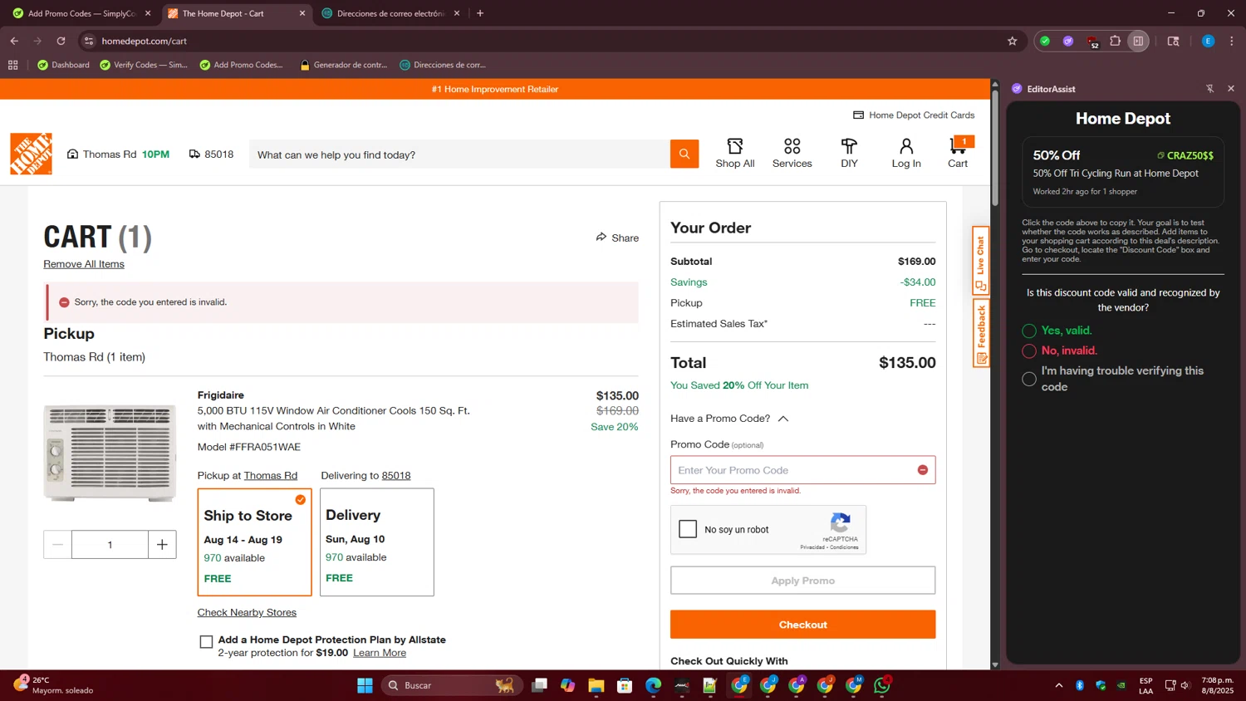Copy the CRAZ50$$ promo code

[1185, 155]
